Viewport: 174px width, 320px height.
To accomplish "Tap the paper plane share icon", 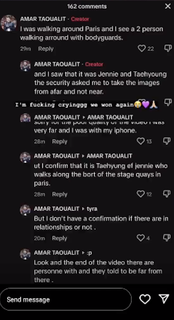I will tap(164, 299).
